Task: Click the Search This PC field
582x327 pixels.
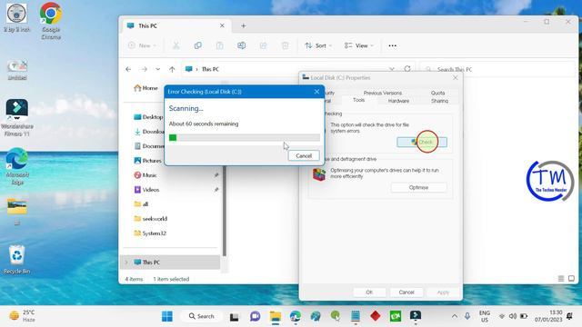Action: click(497, 69)
